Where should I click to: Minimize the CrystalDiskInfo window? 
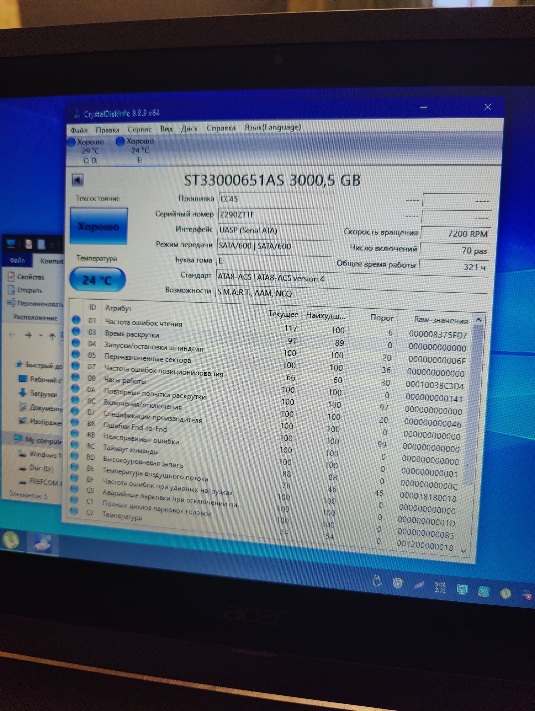point(423,107)
